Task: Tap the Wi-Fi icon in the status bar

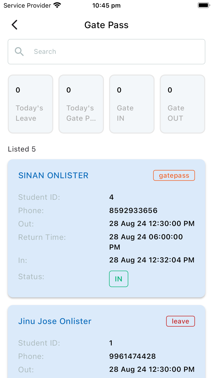Action: point(57,5)
